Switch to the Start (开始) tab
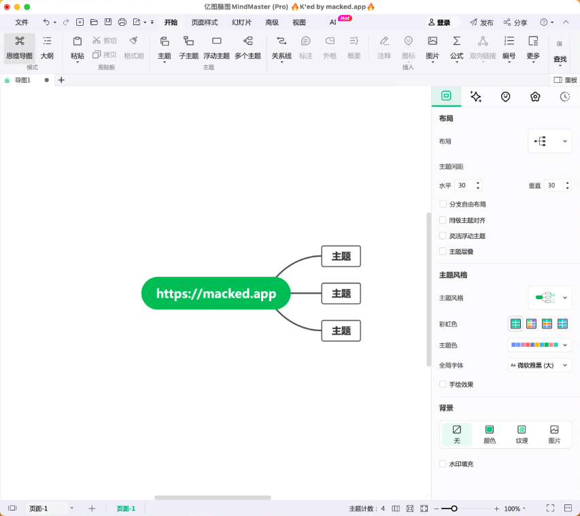The image size is (580, 516). [x=171, y=22]
